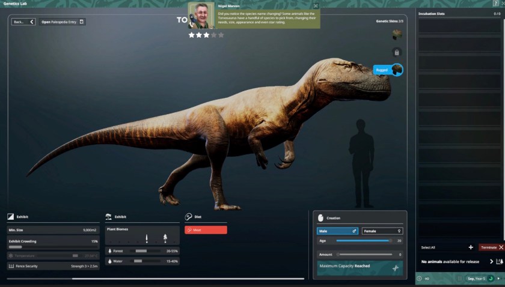
Task: Go back using the Back button
Action: (x=23, y=22)
